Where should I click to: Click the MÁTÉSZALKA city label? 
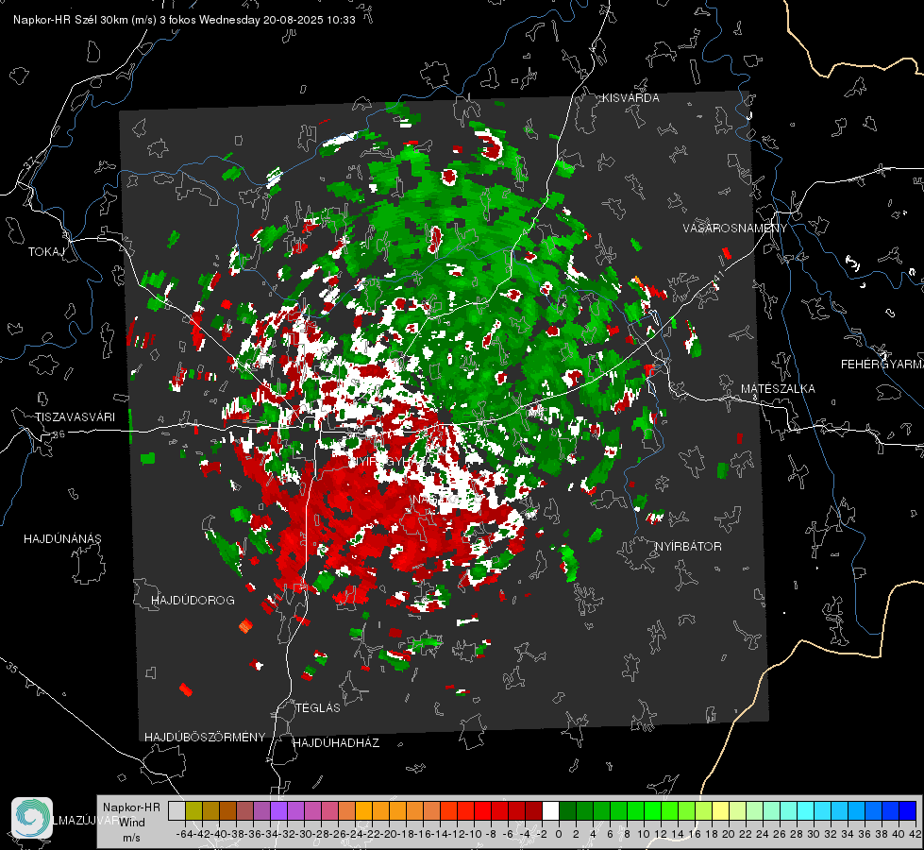tap(778, 389)
